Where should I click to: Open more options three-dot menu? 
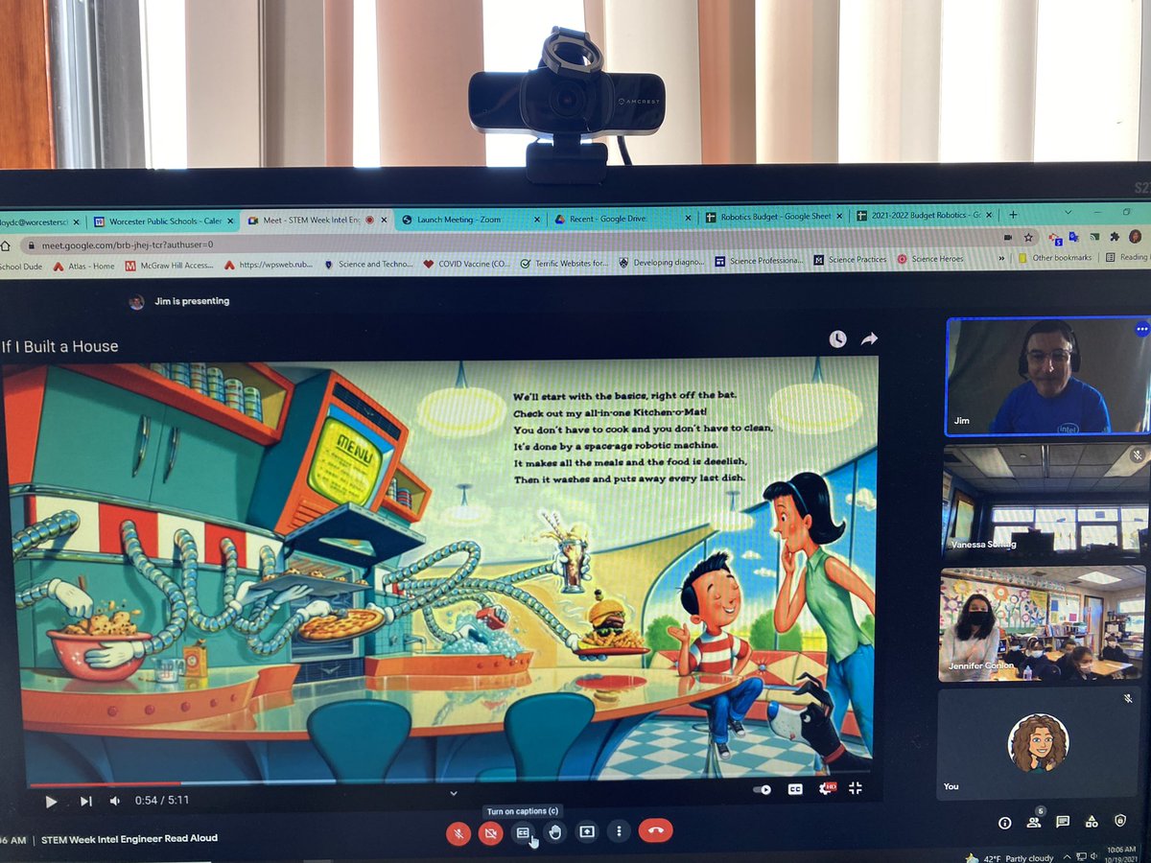pyautogui.click(x=619, y=831)
